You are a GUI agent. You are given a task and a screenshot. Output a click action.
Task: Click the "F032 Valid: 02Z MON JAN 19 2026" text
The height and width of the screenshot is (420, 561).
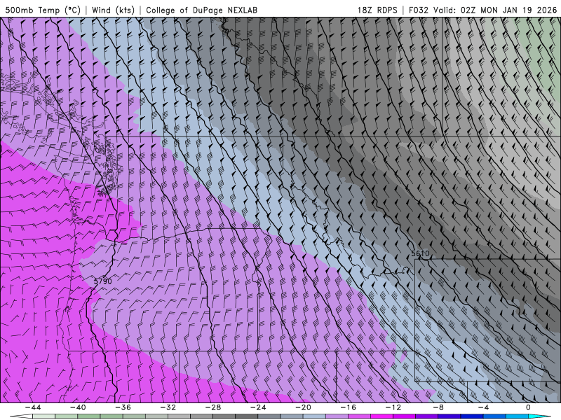(482, 10)
